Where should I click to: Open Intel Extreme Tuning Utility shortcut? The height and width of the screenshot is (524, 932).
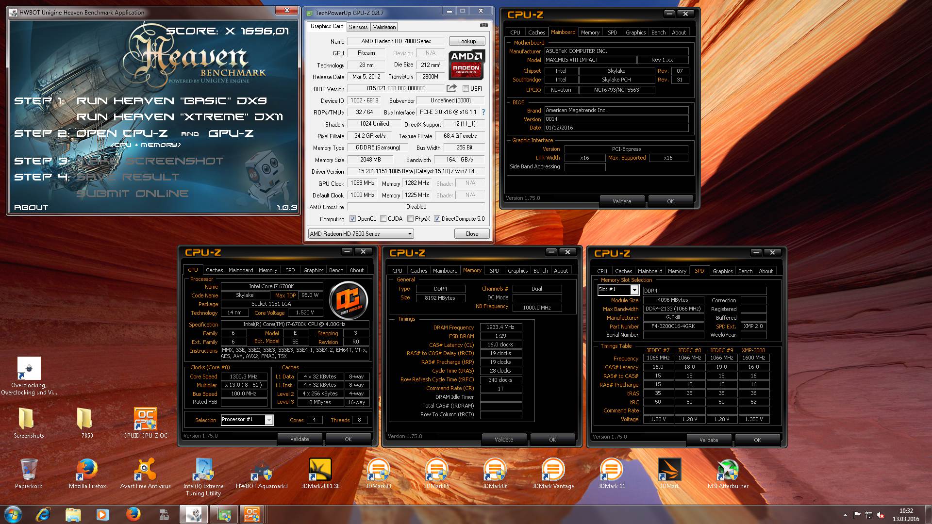pyautogui.click(x=203, y=477)
